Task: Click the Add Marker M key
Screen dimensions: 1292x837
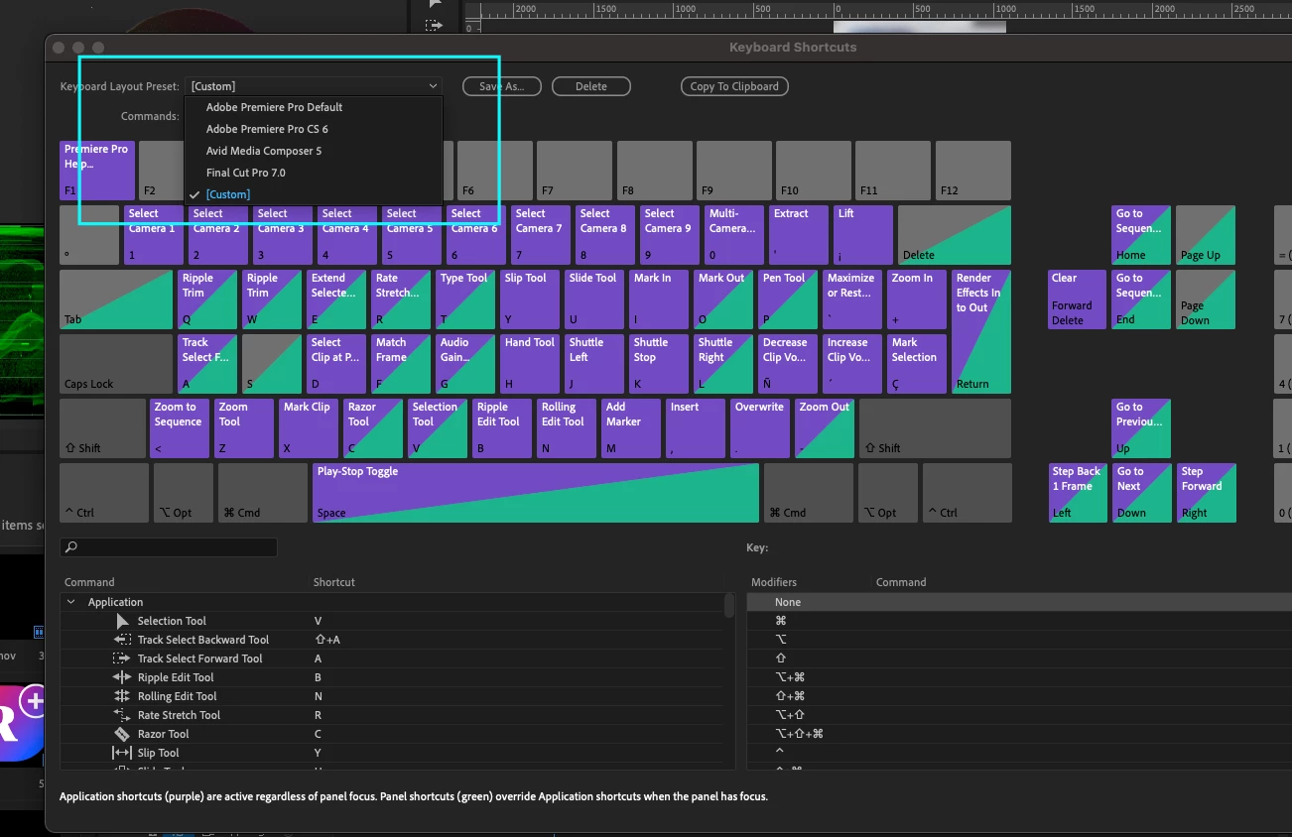Action: (630, 428)
